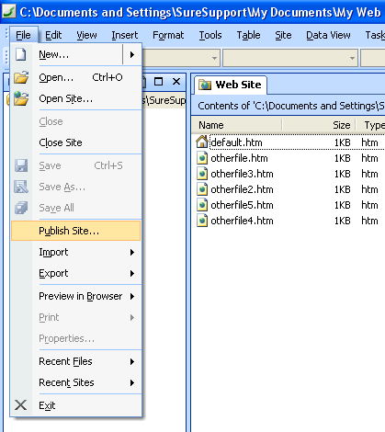Click the otherfile4.htm page icon
Image resolution: width=385 pixels, height=432 pixels.
point(202,221)
